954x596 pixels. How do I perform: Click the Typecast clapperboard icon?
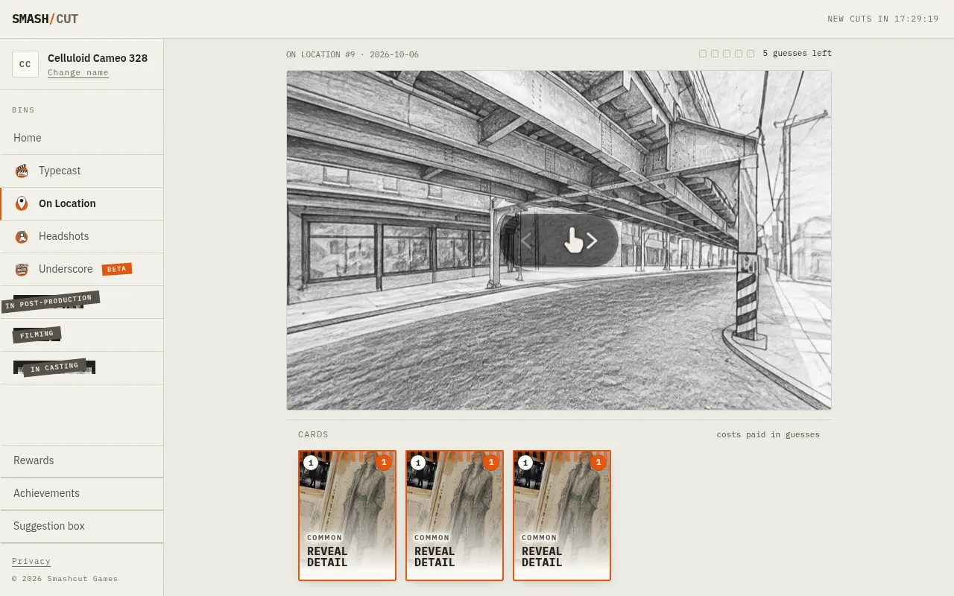coord(22,171)
